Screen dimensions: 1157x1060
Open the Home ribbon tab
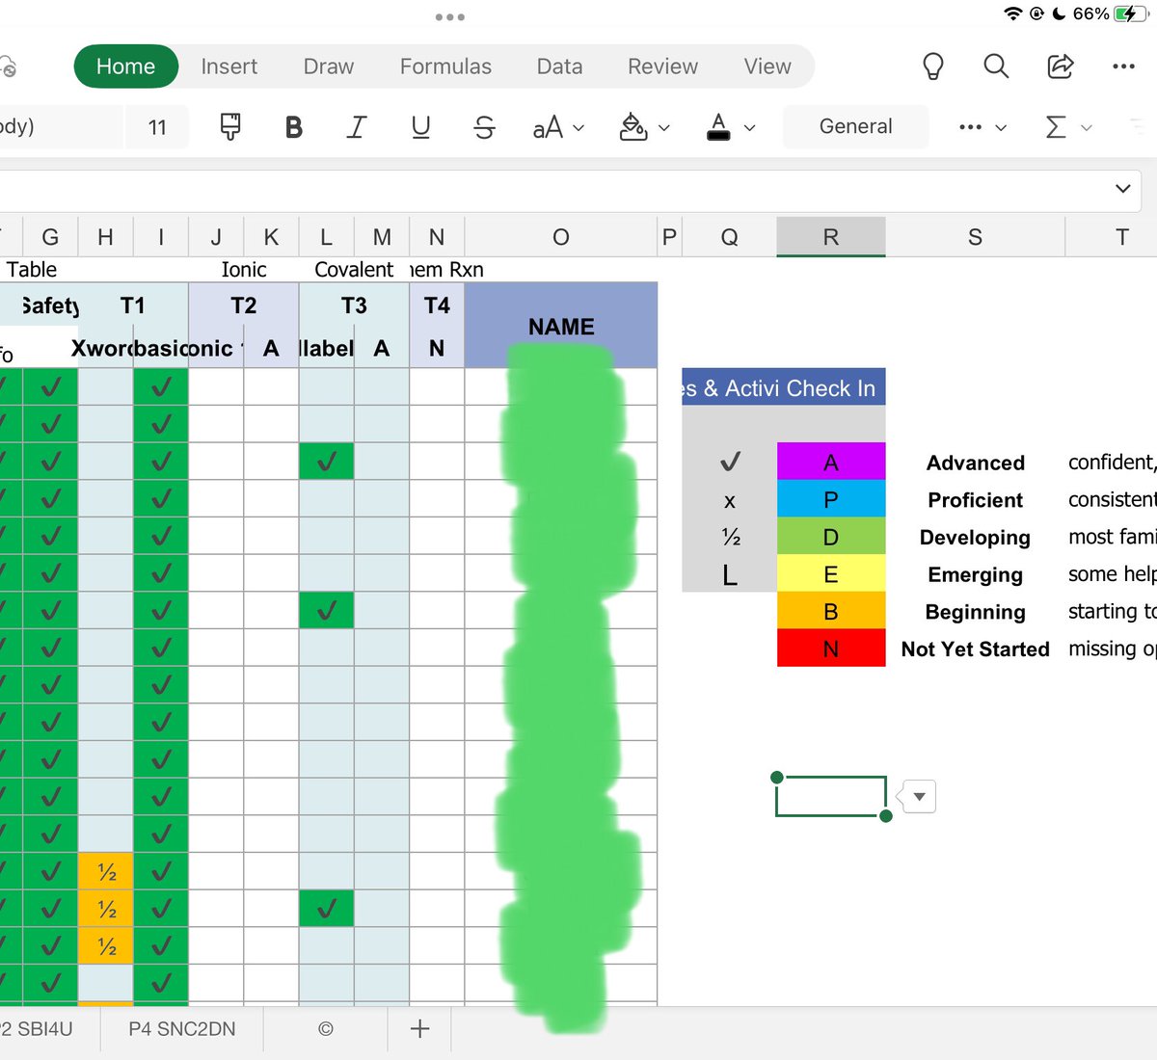point(125,66)
